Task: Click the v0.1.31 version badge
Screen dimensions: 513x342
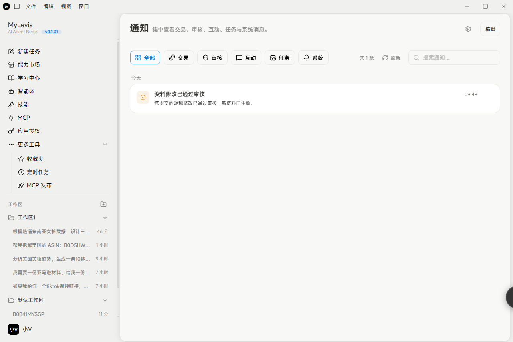Action: pos(52,32)
